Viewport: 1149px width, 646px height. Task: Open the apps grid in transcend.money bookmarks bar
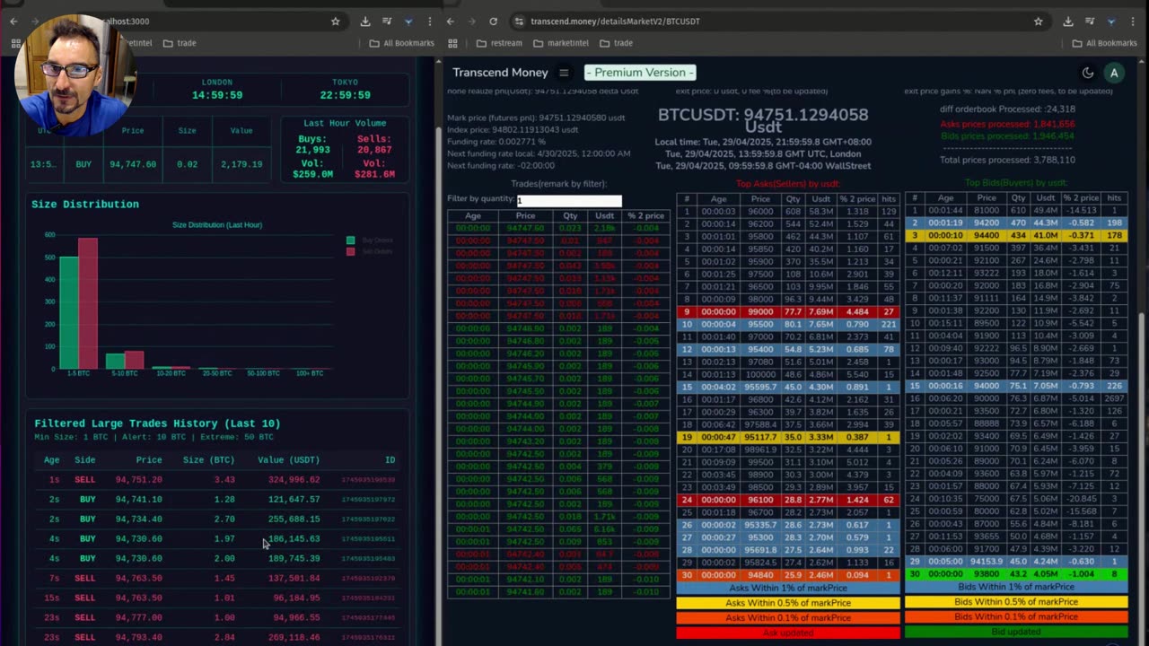coord(452,43)
